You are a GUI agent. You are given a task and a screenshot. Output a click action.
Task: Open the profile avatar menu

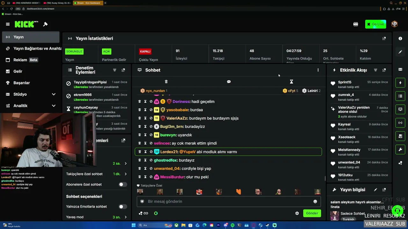[x=395, y=24]
